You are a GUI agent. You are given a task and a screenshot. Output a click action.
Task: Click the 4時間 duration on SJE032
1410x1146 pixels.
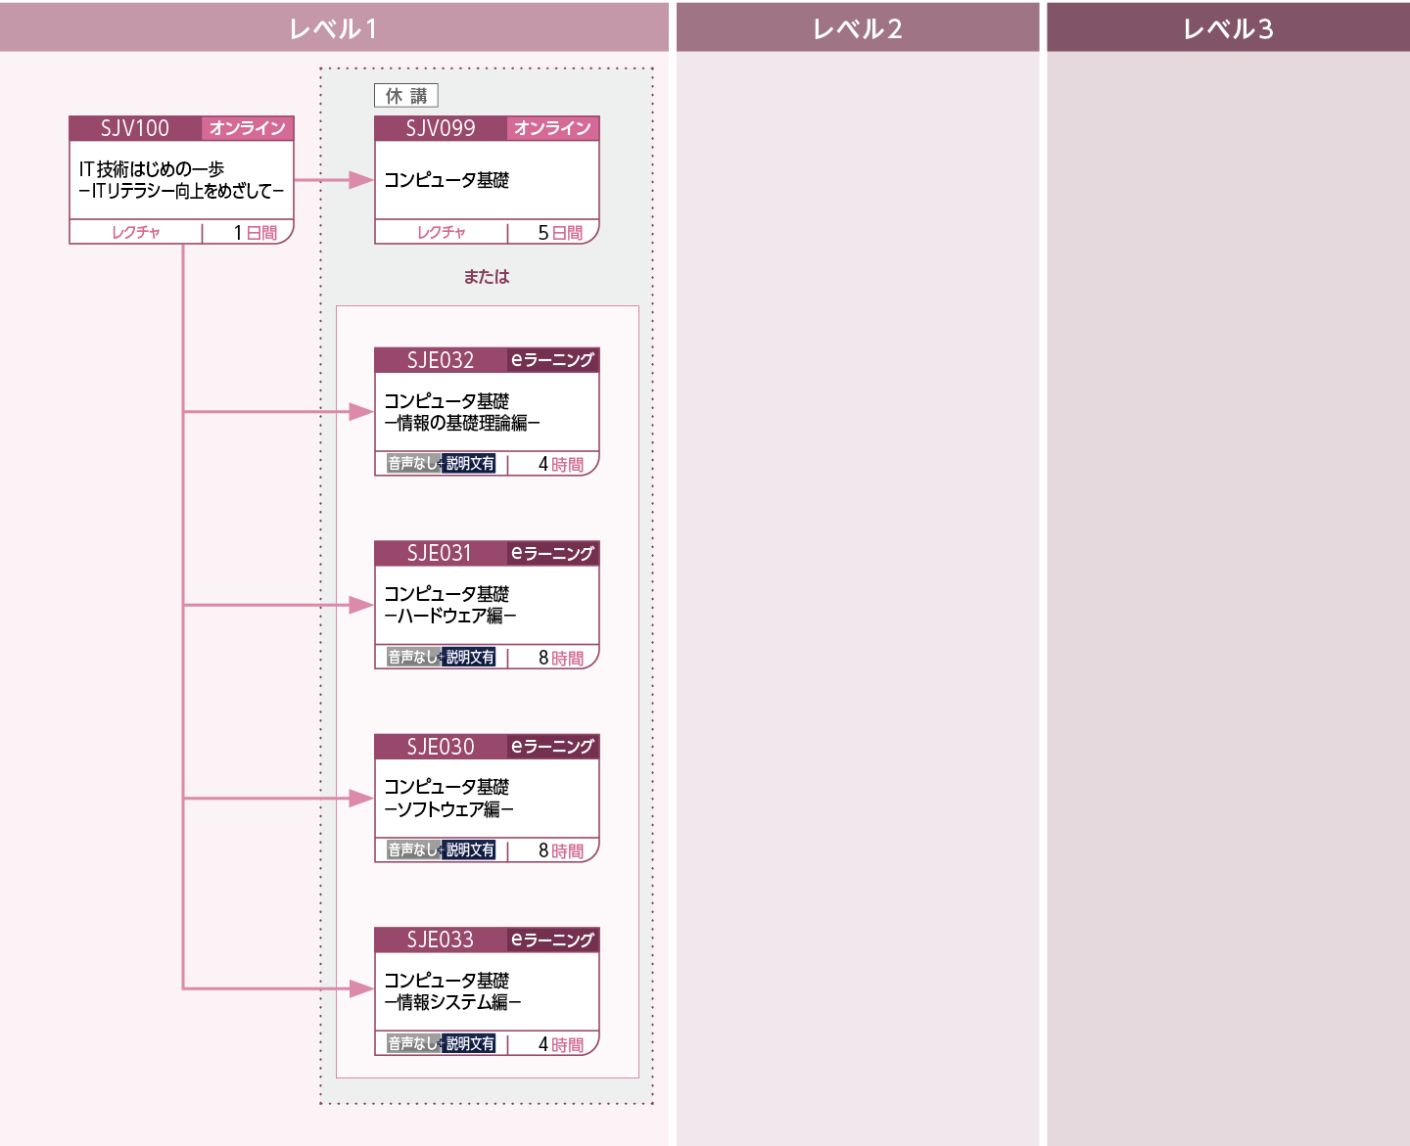[x=561, y=465]
